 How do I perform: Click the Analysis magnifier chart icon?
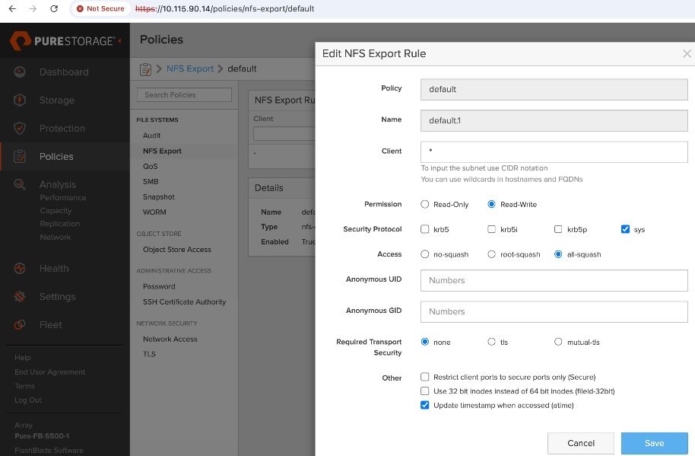[20, 184]
